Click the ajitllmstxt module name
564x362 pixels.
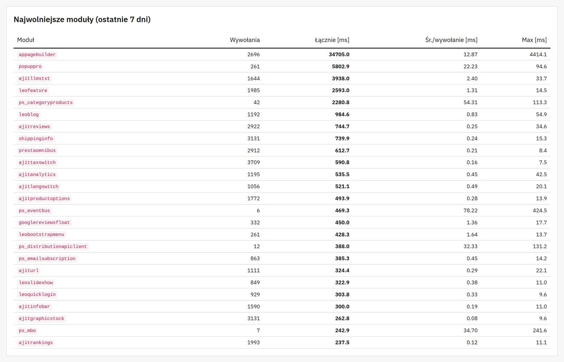point(34,79)
